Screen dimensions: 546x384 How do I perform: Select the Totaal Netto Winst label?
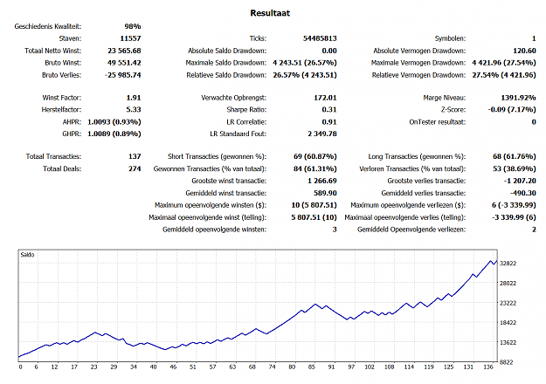(52, 51)
